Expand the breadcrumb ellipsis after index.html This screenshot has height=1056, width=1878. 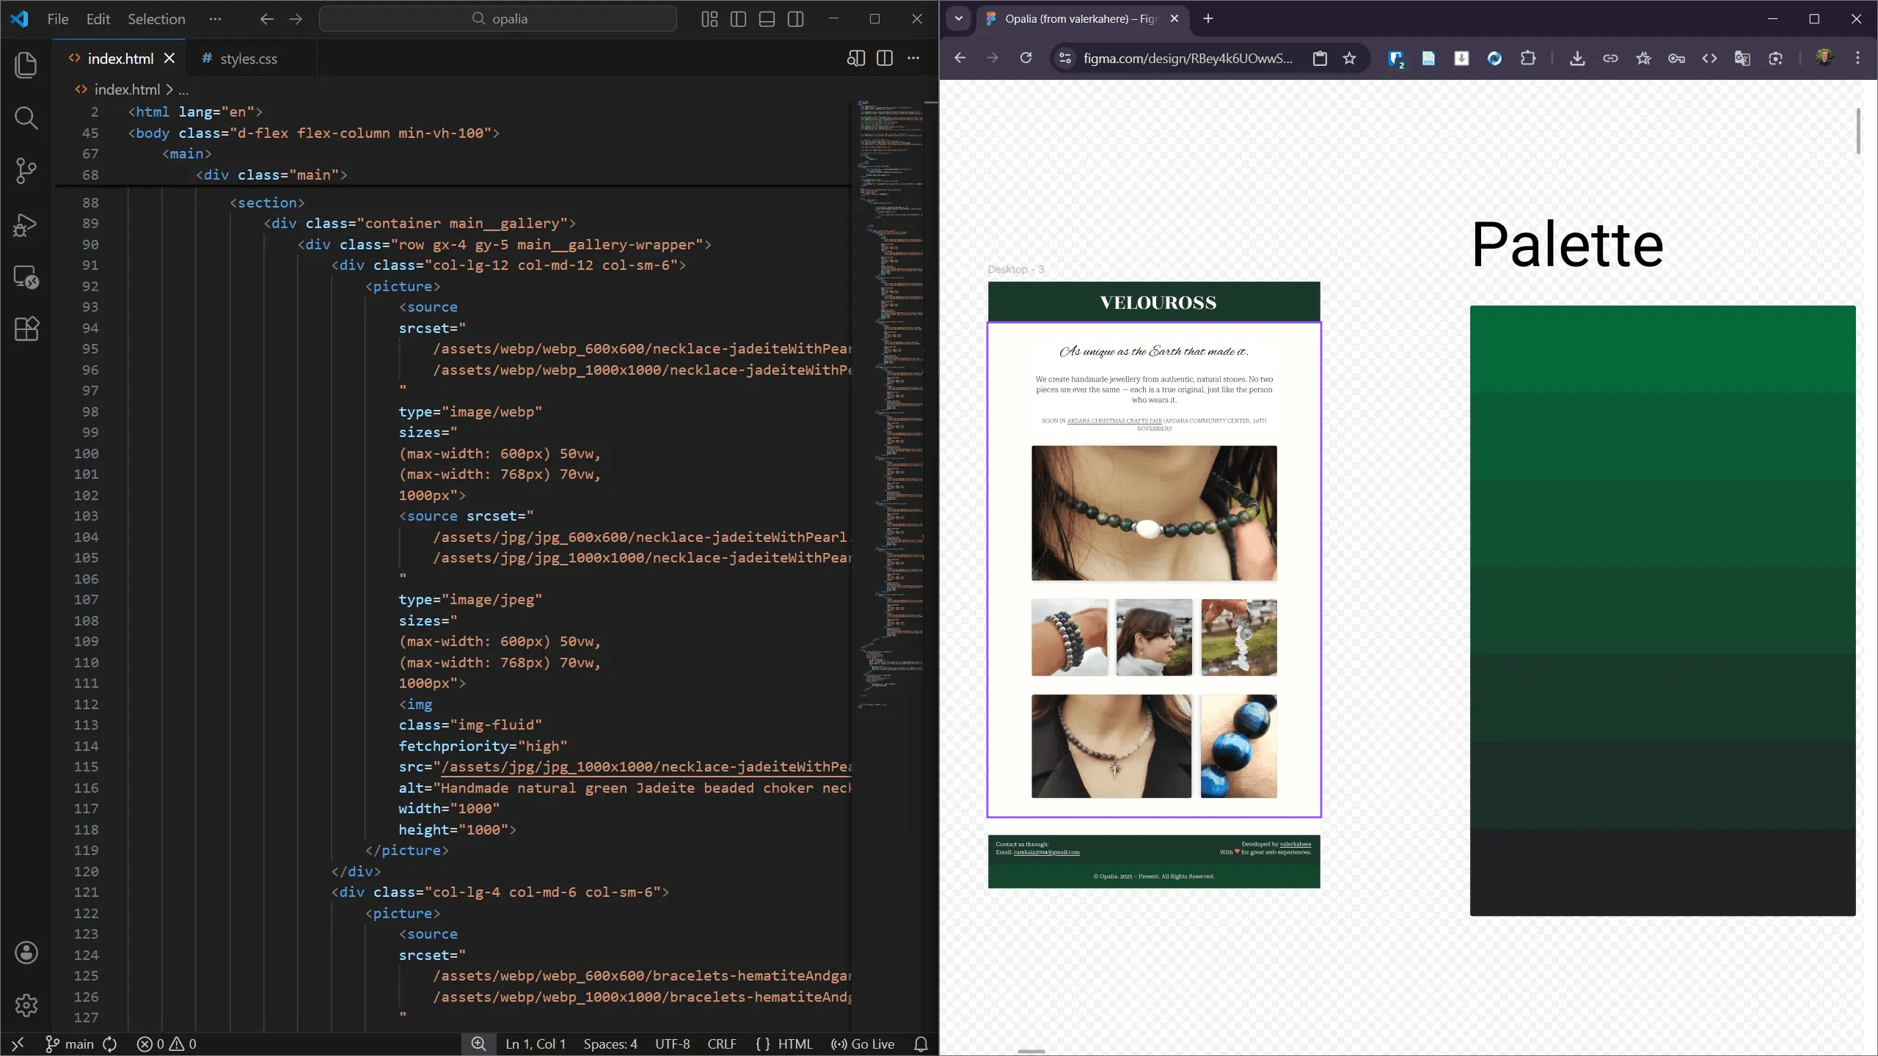(183, 89)
